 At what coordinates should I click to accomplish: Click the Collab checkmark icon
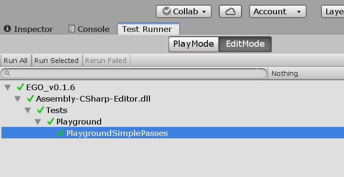click(167, 11)
